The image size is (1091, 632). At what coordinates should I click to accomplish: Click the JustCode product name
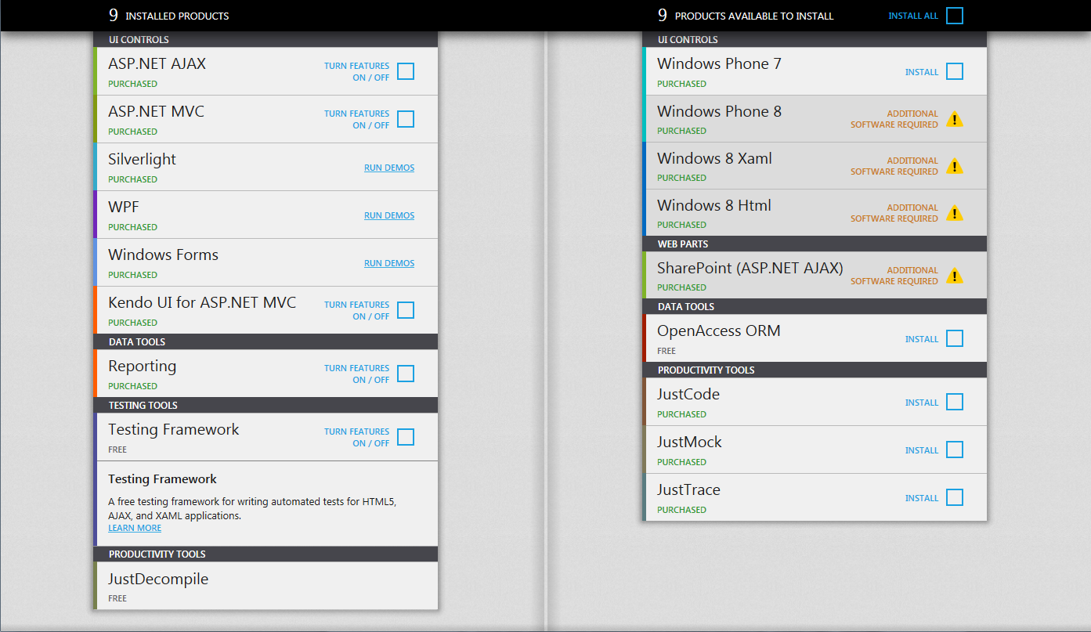pos(688,394)
